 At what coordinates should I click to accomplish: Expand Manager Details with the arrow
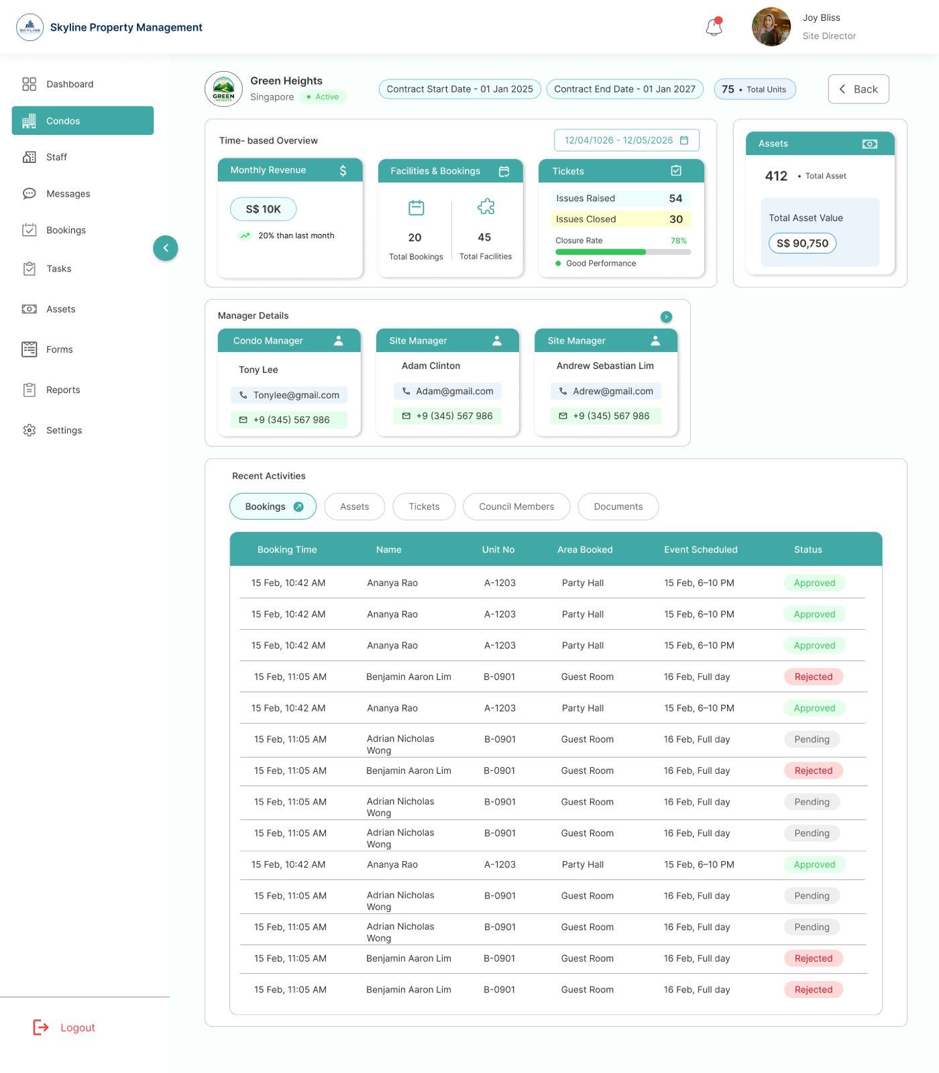coord(666,317)
